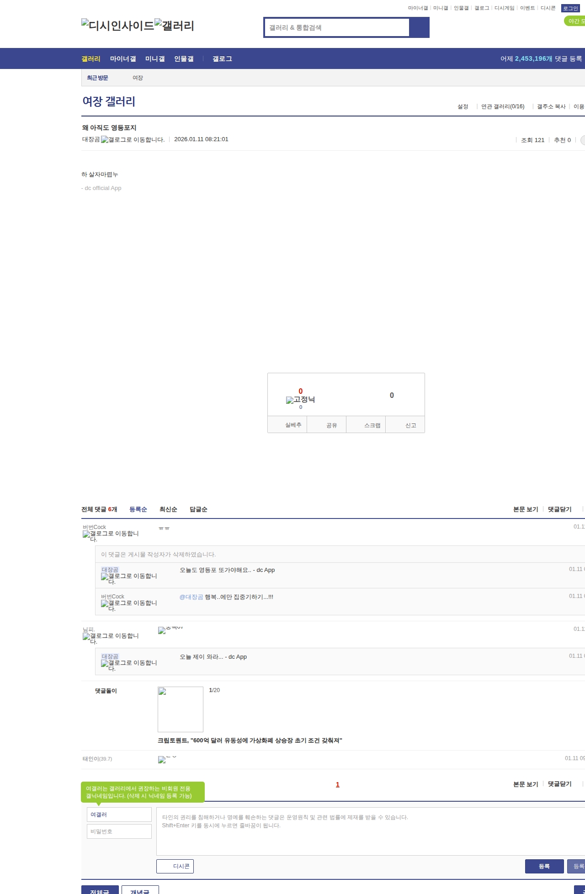The image size is (585, 894).
Task: Open the 설정 menu in the gallery header
Action: coord(463,106)
